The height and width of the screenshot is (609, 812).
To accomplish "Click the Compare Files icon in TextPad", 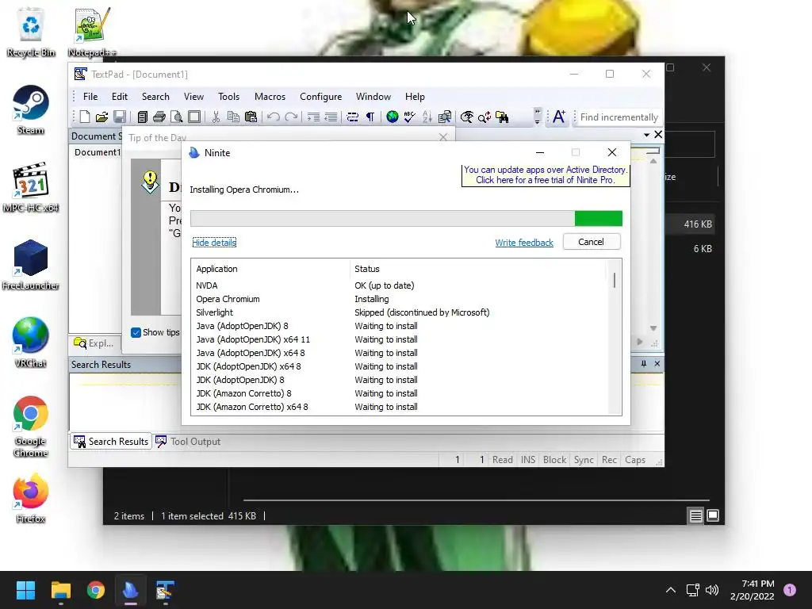I will pyautogui.click(x=445, y=117).
